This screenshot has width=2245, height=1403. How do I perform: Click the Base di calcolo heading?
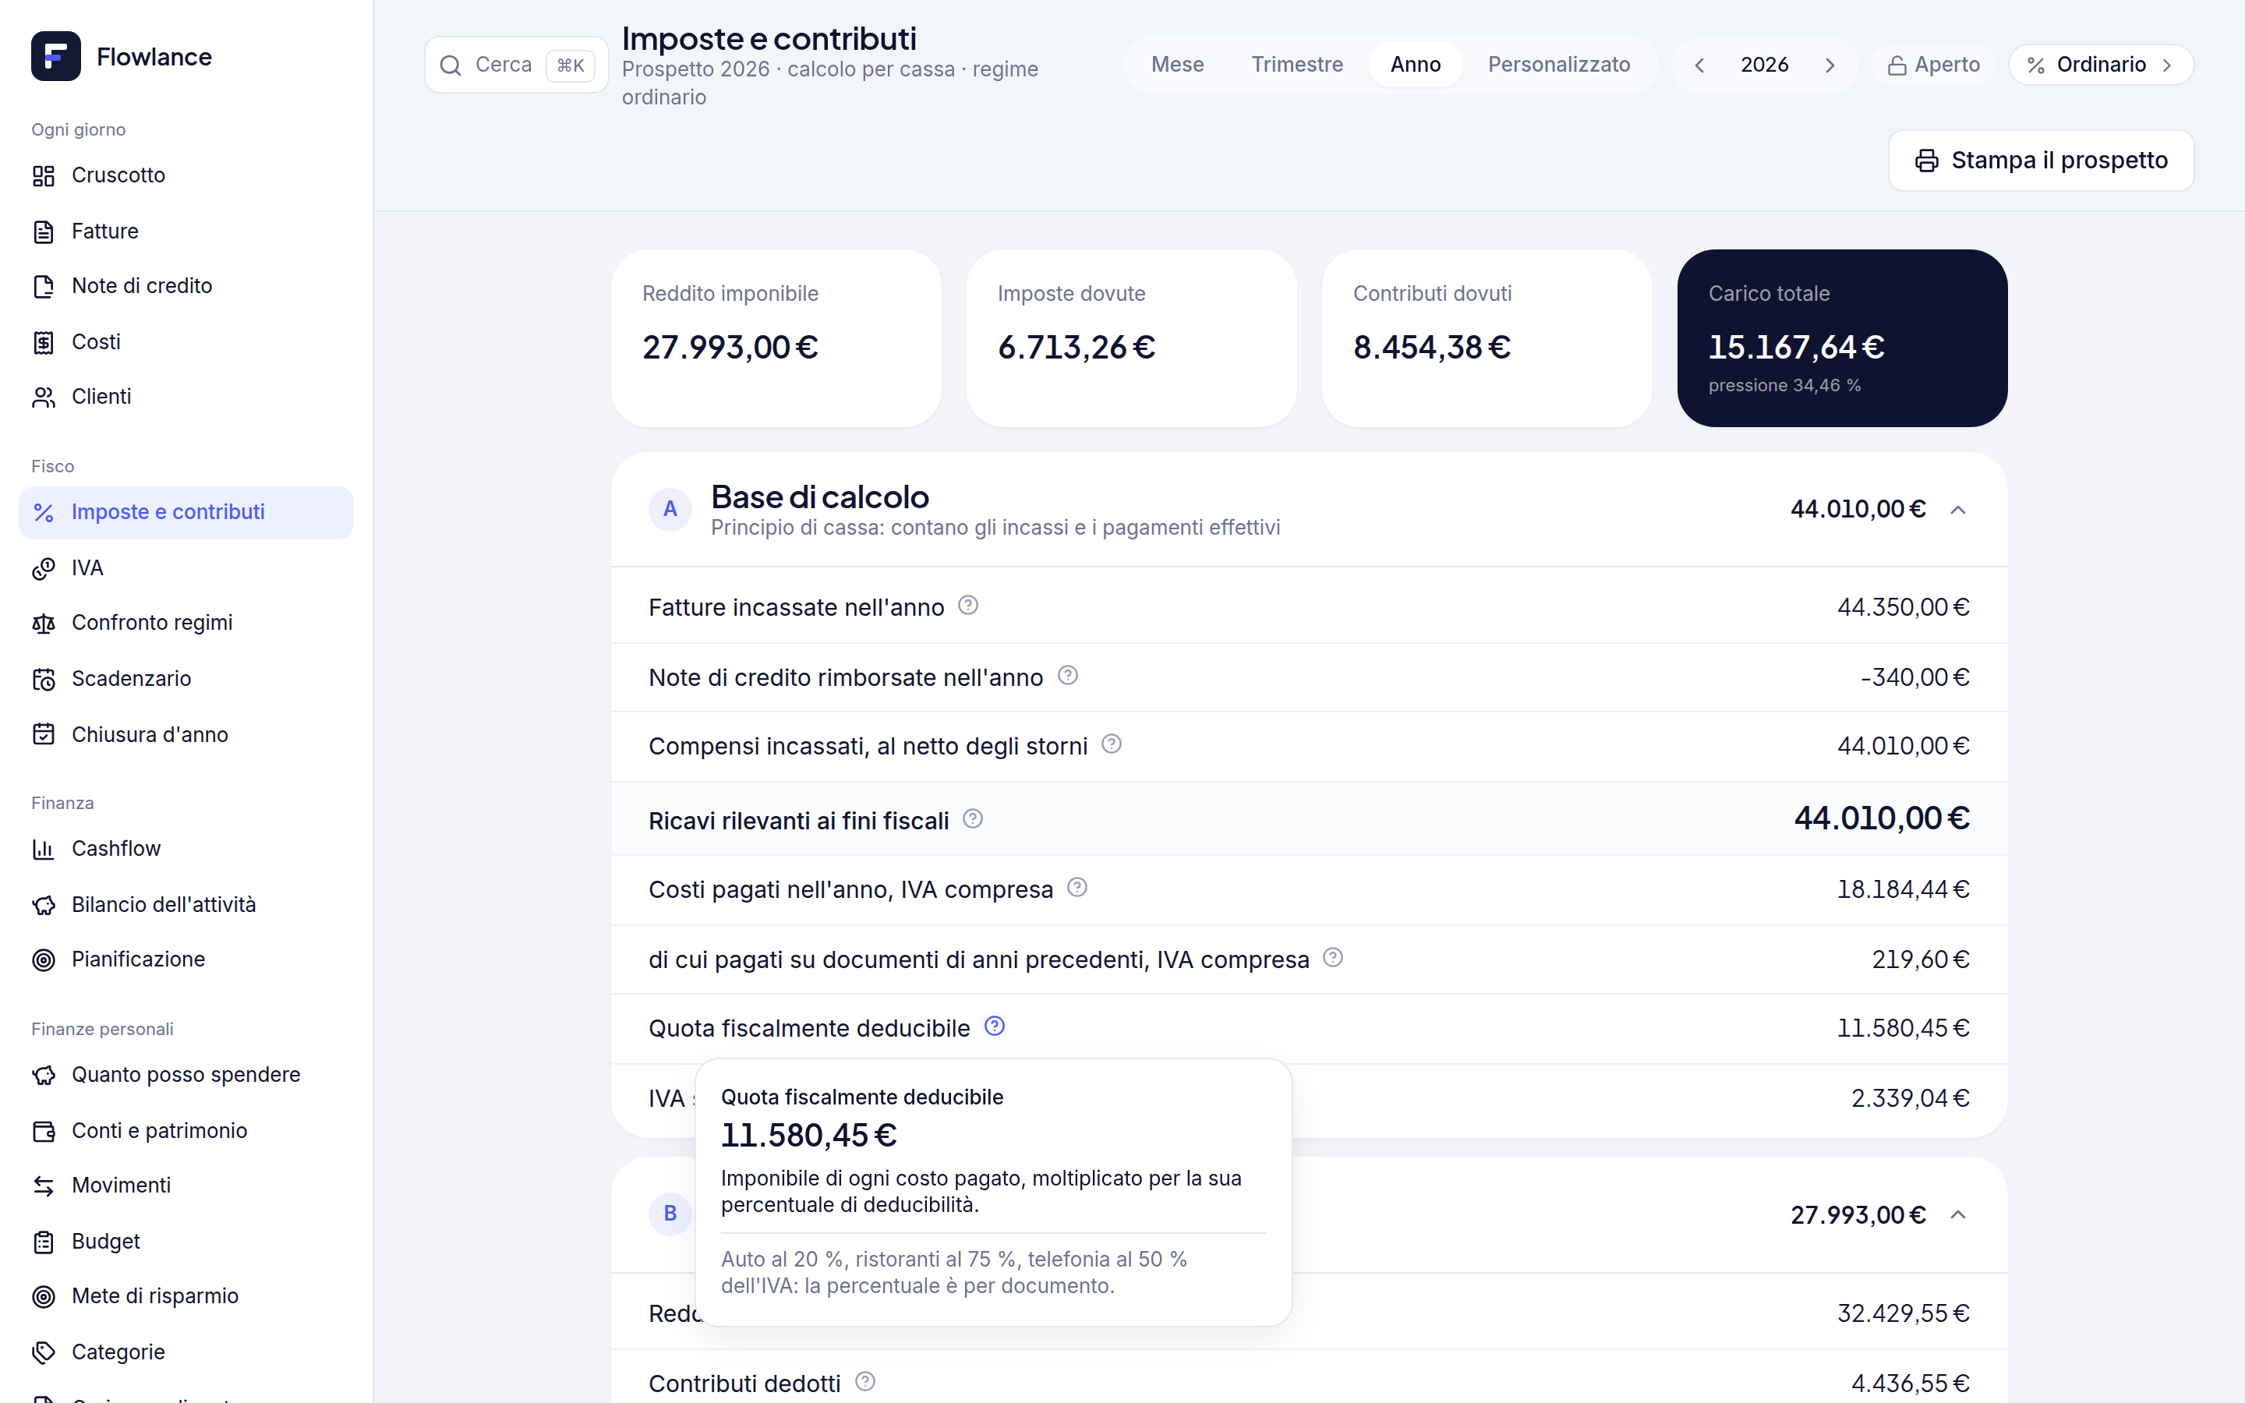820,497
